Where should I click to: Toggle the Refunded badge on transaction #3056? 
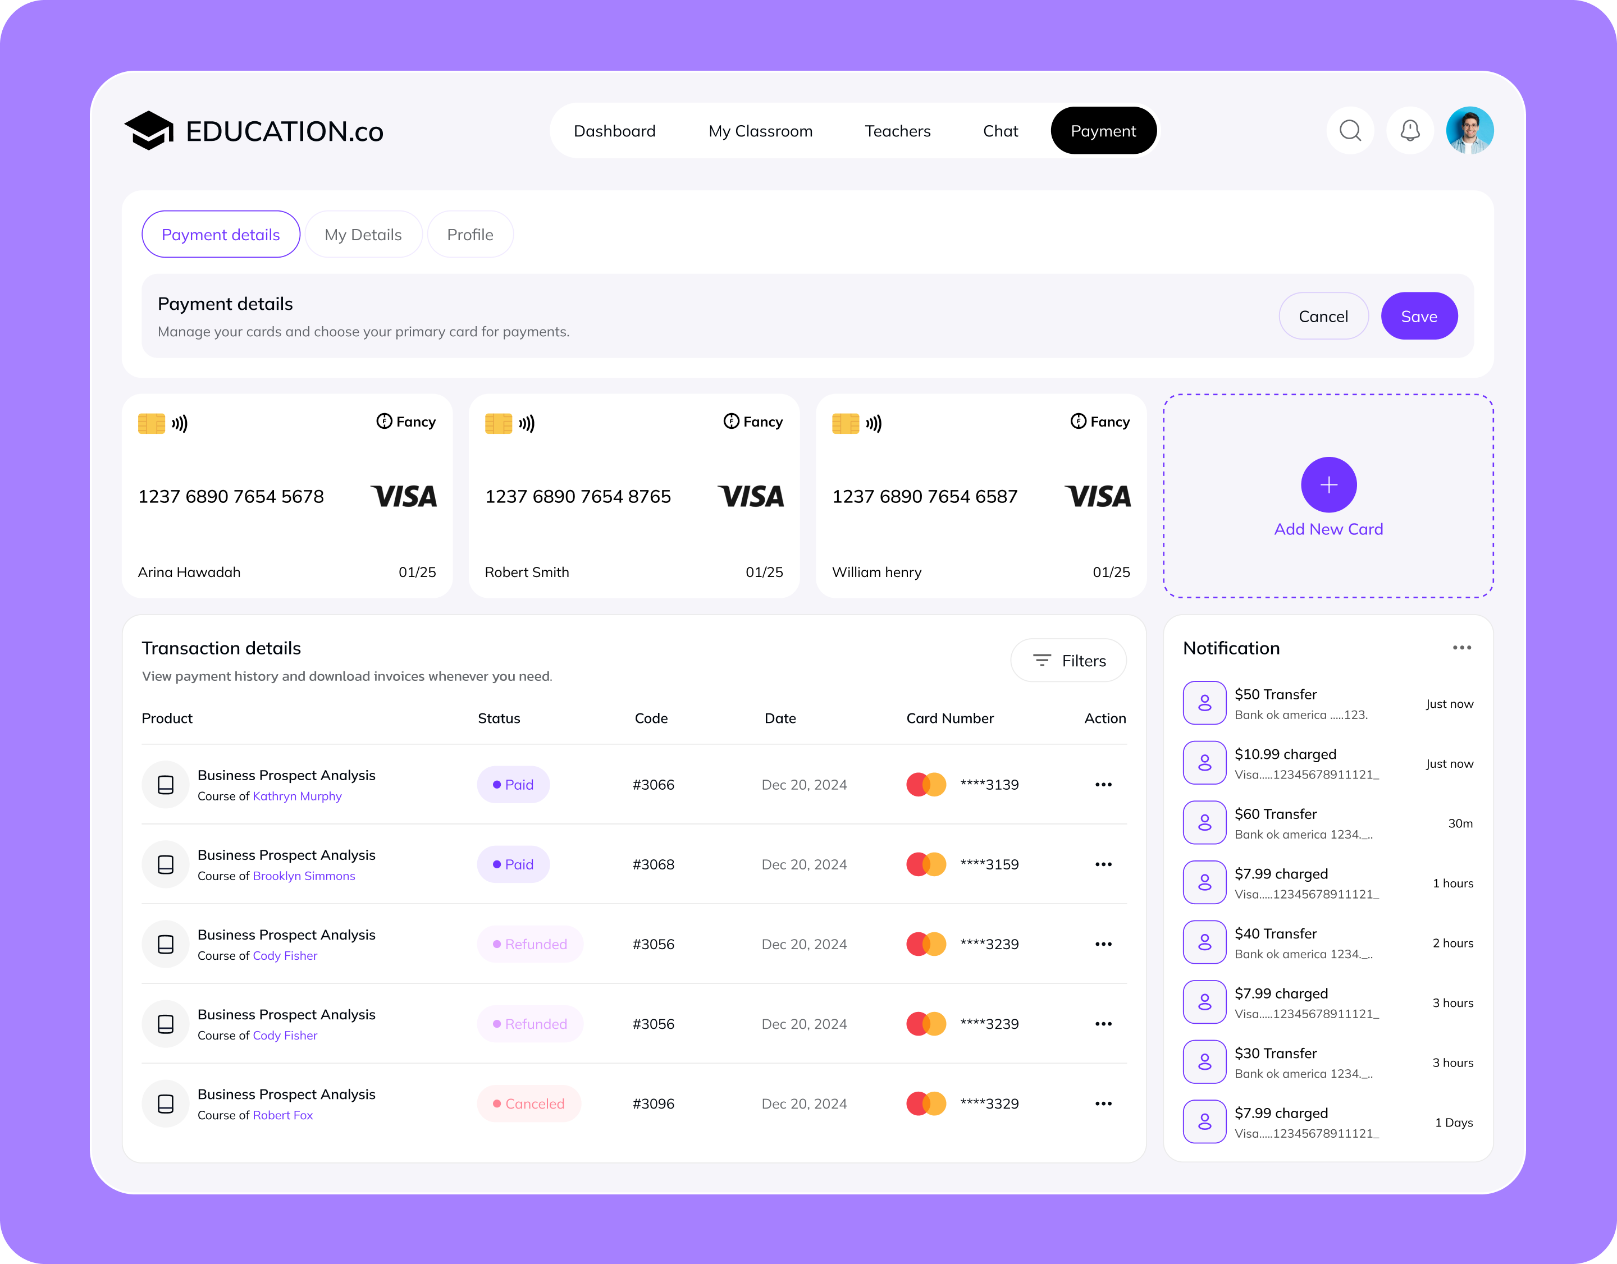529,944
